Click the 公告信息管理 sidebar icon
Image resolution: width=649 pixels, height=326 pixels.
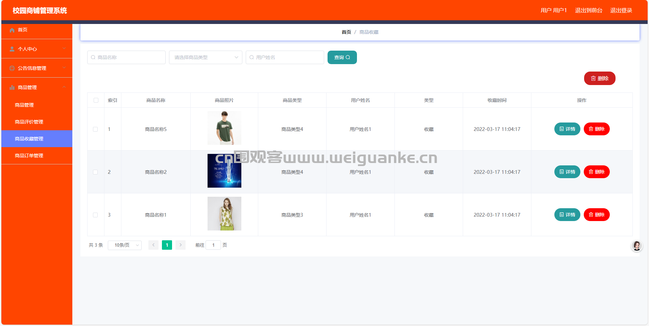tap(12, 68)
